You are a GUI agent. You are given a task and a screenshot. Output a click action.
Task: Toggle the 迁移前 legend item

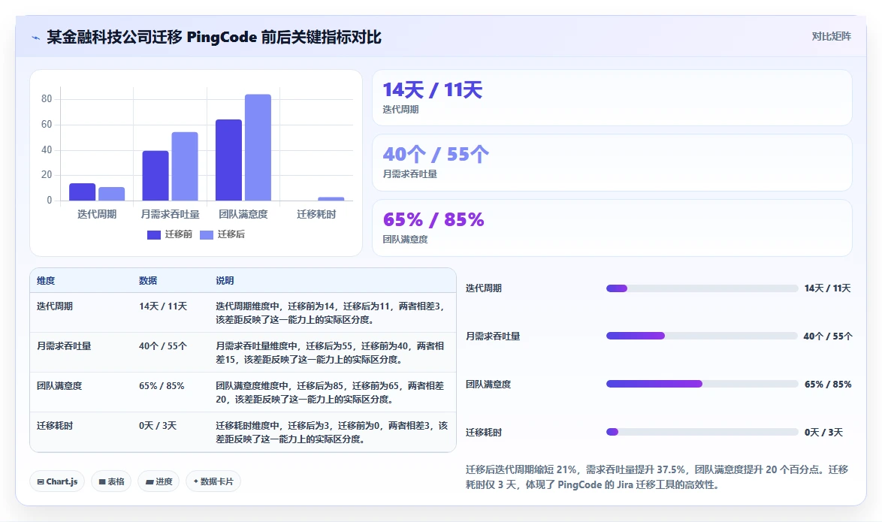tap(169, 234)
